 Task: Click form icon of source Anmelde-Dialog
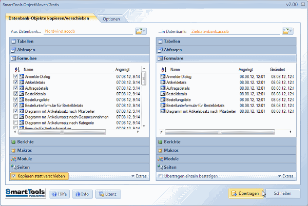[x=22, y=76]
